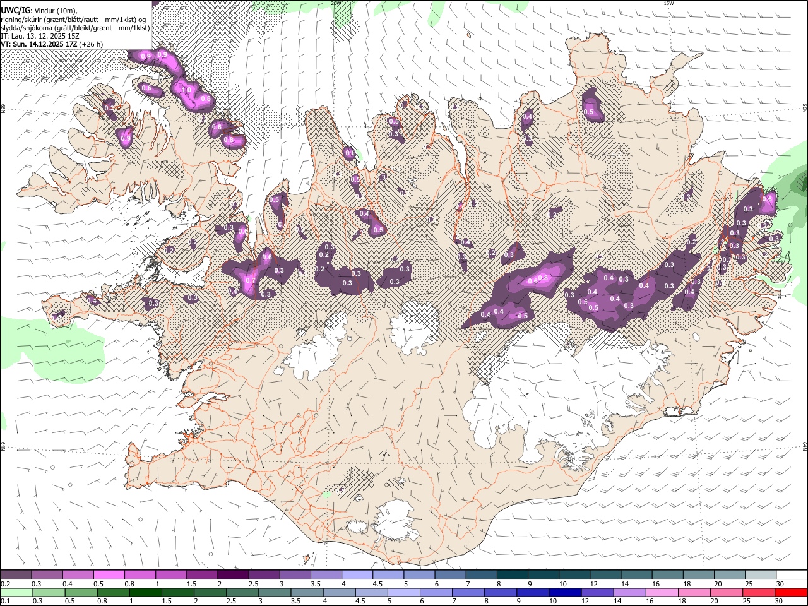
Task: Click the dark teal swatch starting at 8 on the upper scale
Action: (511, 574)
